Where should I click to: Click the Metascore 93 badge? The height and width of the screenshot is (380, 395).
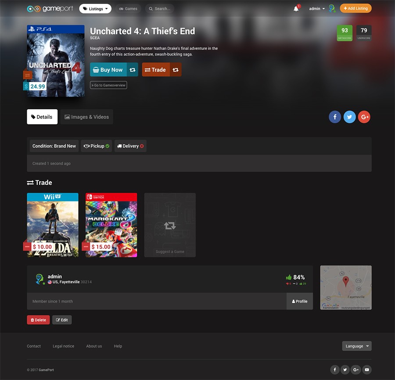coord(345,33)
